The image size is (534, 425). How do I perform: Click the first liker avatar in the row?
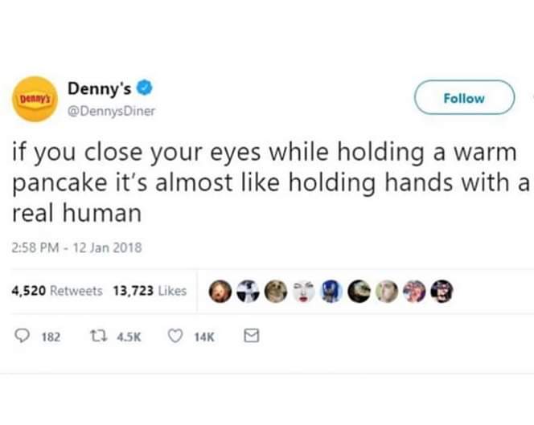point(220,291)
